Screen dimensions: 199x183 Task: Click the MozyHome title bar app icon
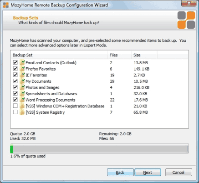point(6,5)
